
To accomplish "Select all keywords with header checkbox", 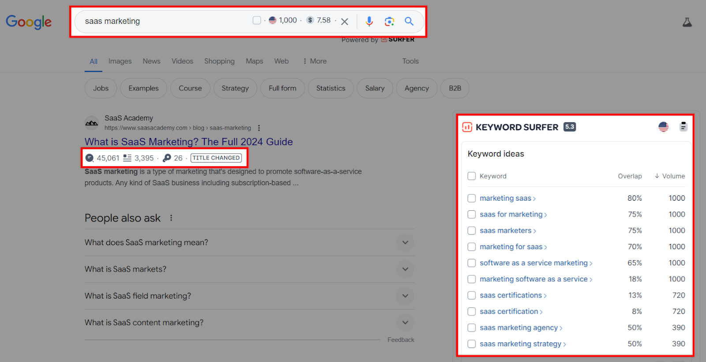I will coord(472,176).
